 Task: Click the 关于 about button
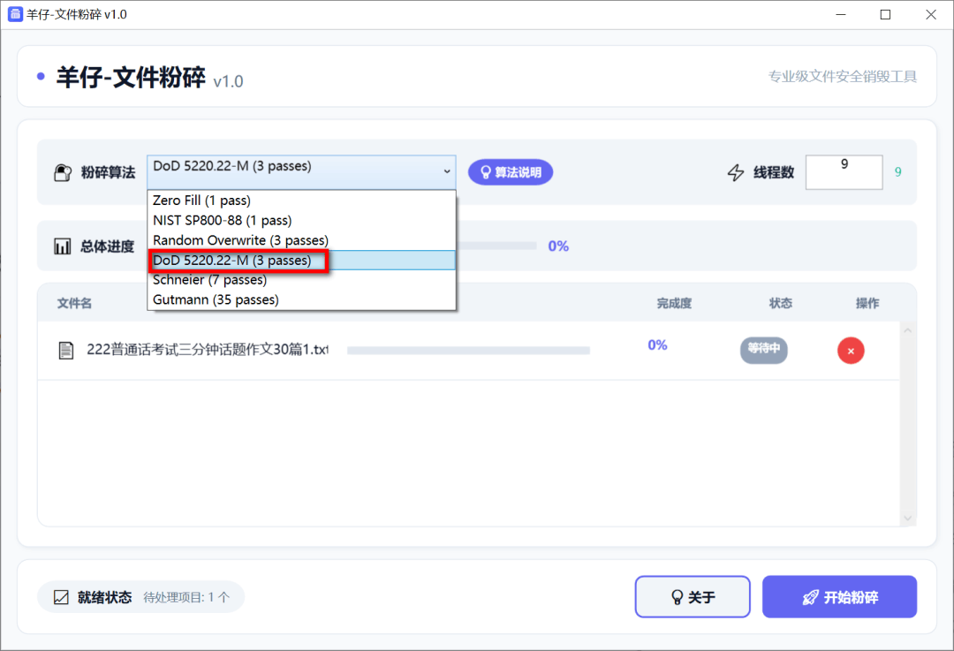coord(692,597)
